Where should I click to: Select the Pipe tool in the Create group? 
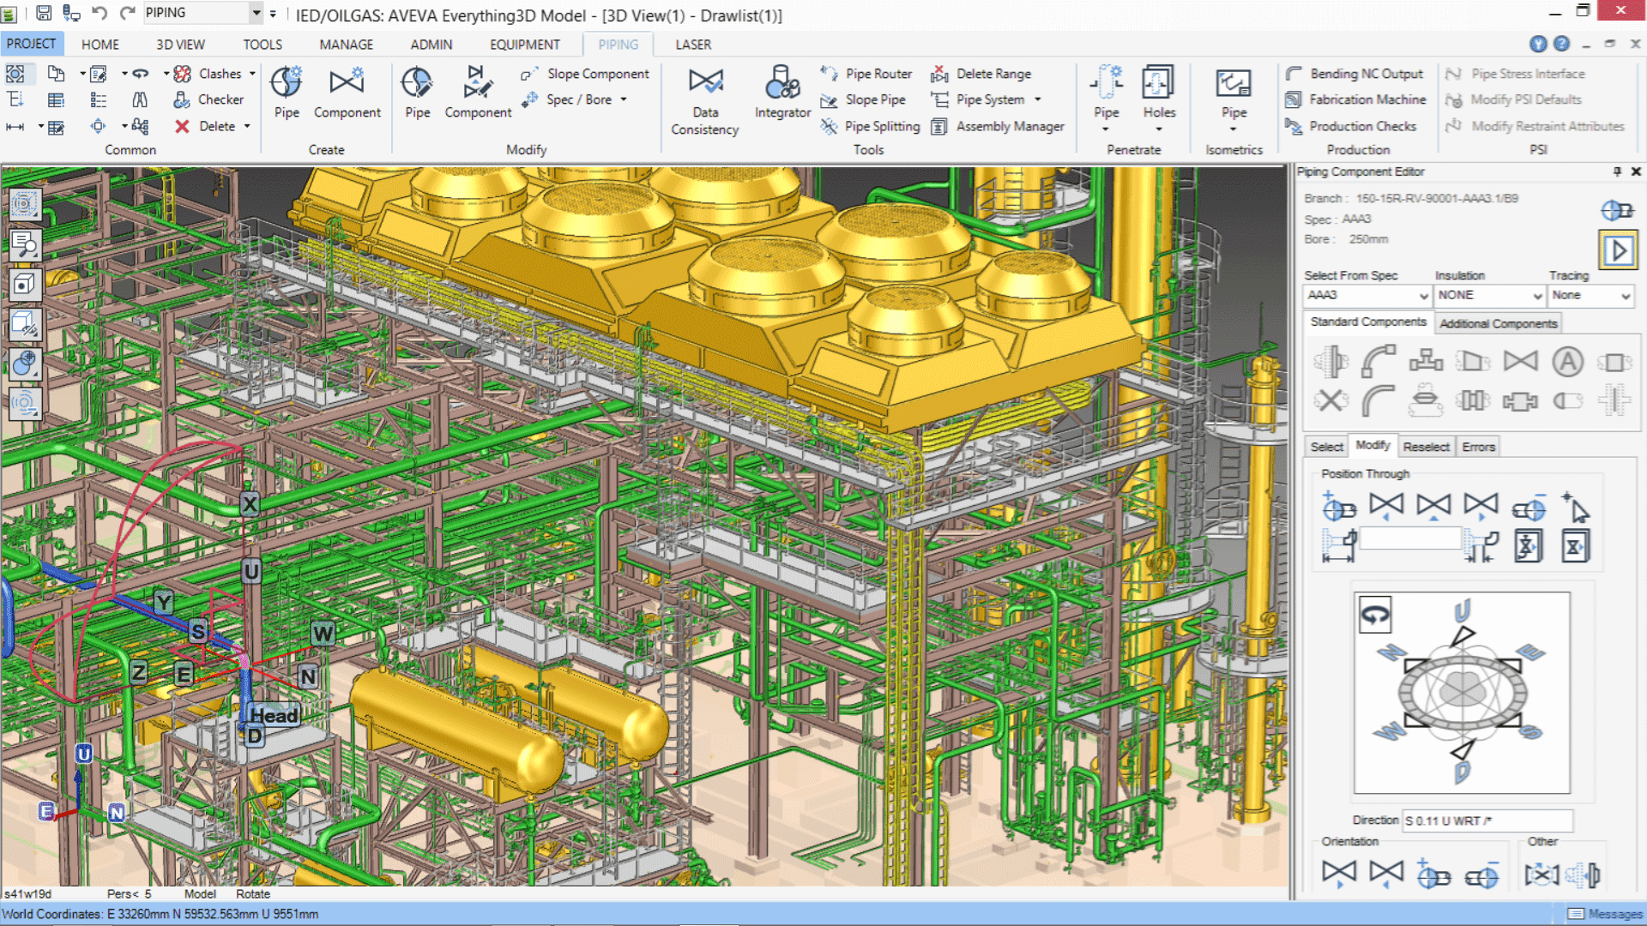[286, 94]
